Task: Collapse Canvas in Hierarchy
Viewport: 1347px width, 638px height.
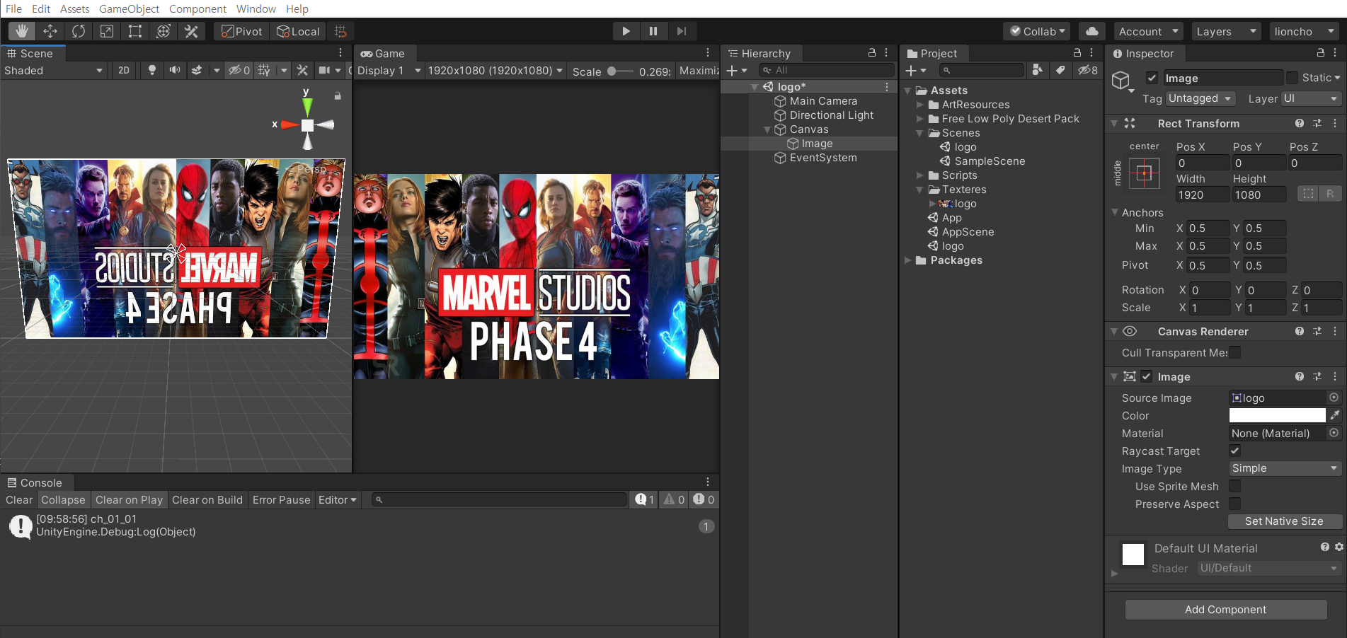Action: [x=767, y=129]
